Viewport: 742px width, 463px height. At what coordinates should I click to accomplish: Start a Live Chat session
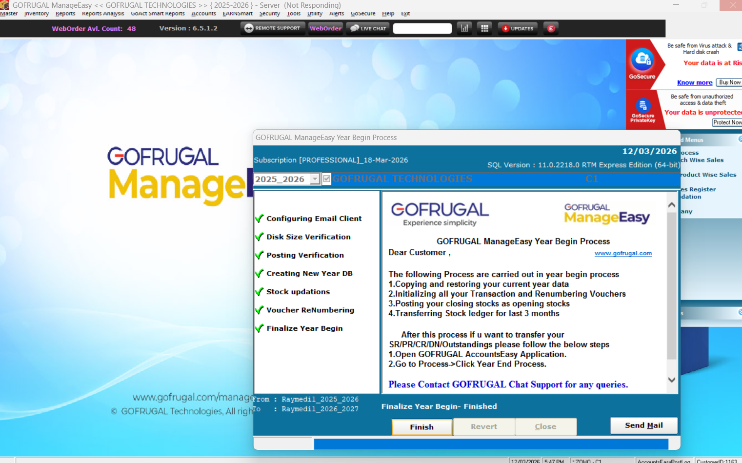pos(368,28)
